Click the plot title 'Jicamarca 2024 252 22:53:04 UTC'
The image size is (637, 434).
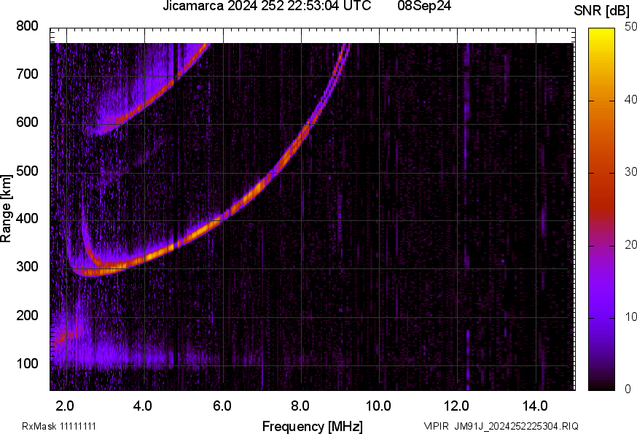(267, 6)
